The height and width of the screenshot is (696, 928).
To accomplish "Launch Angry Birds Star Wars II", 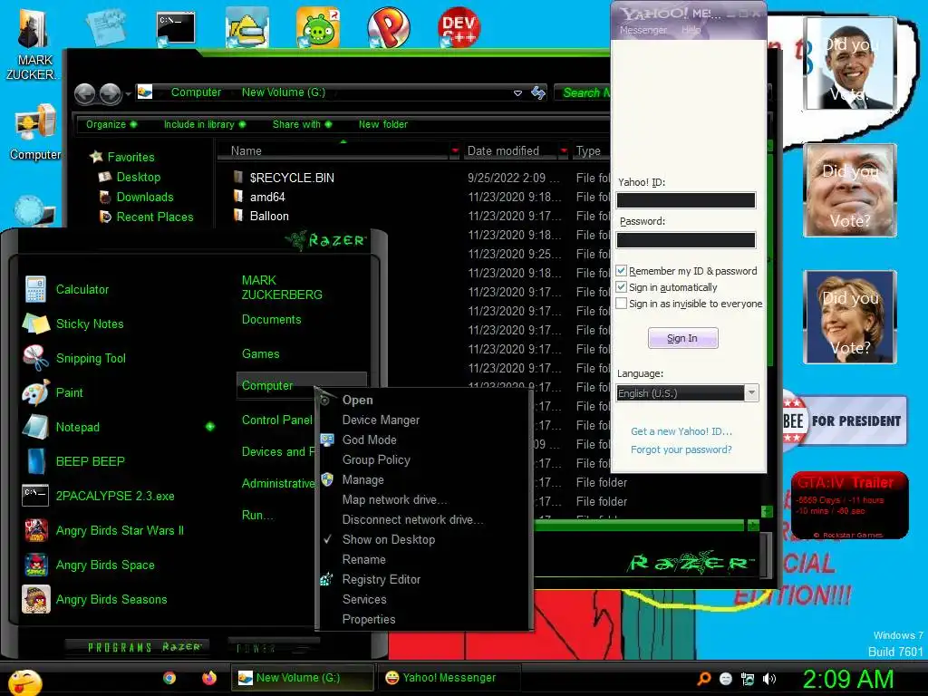I will click(x=103, y=530).
